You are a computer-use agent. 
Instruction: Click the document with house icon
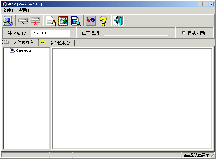50,21
